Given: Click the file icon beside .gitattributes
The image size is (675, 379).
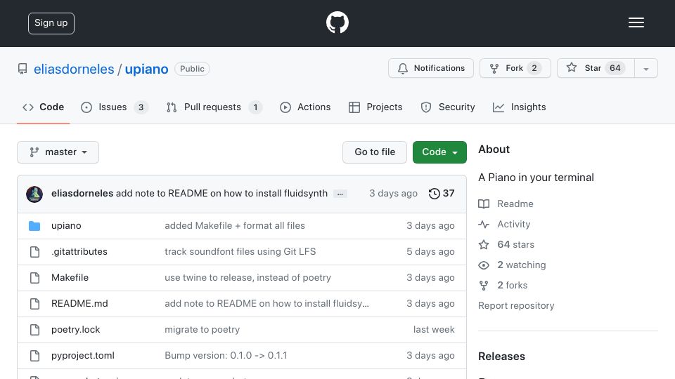Looking at the screenshot, I should (34, 252).
